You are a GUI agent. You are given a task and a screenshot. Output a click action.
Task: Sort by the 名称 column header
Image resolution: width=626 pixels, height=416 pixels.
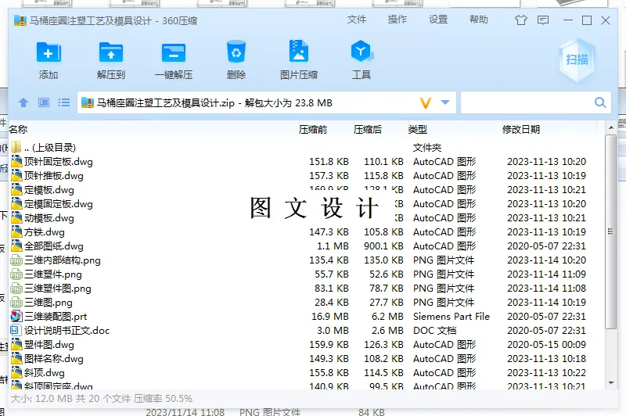(x=18, y=129)
